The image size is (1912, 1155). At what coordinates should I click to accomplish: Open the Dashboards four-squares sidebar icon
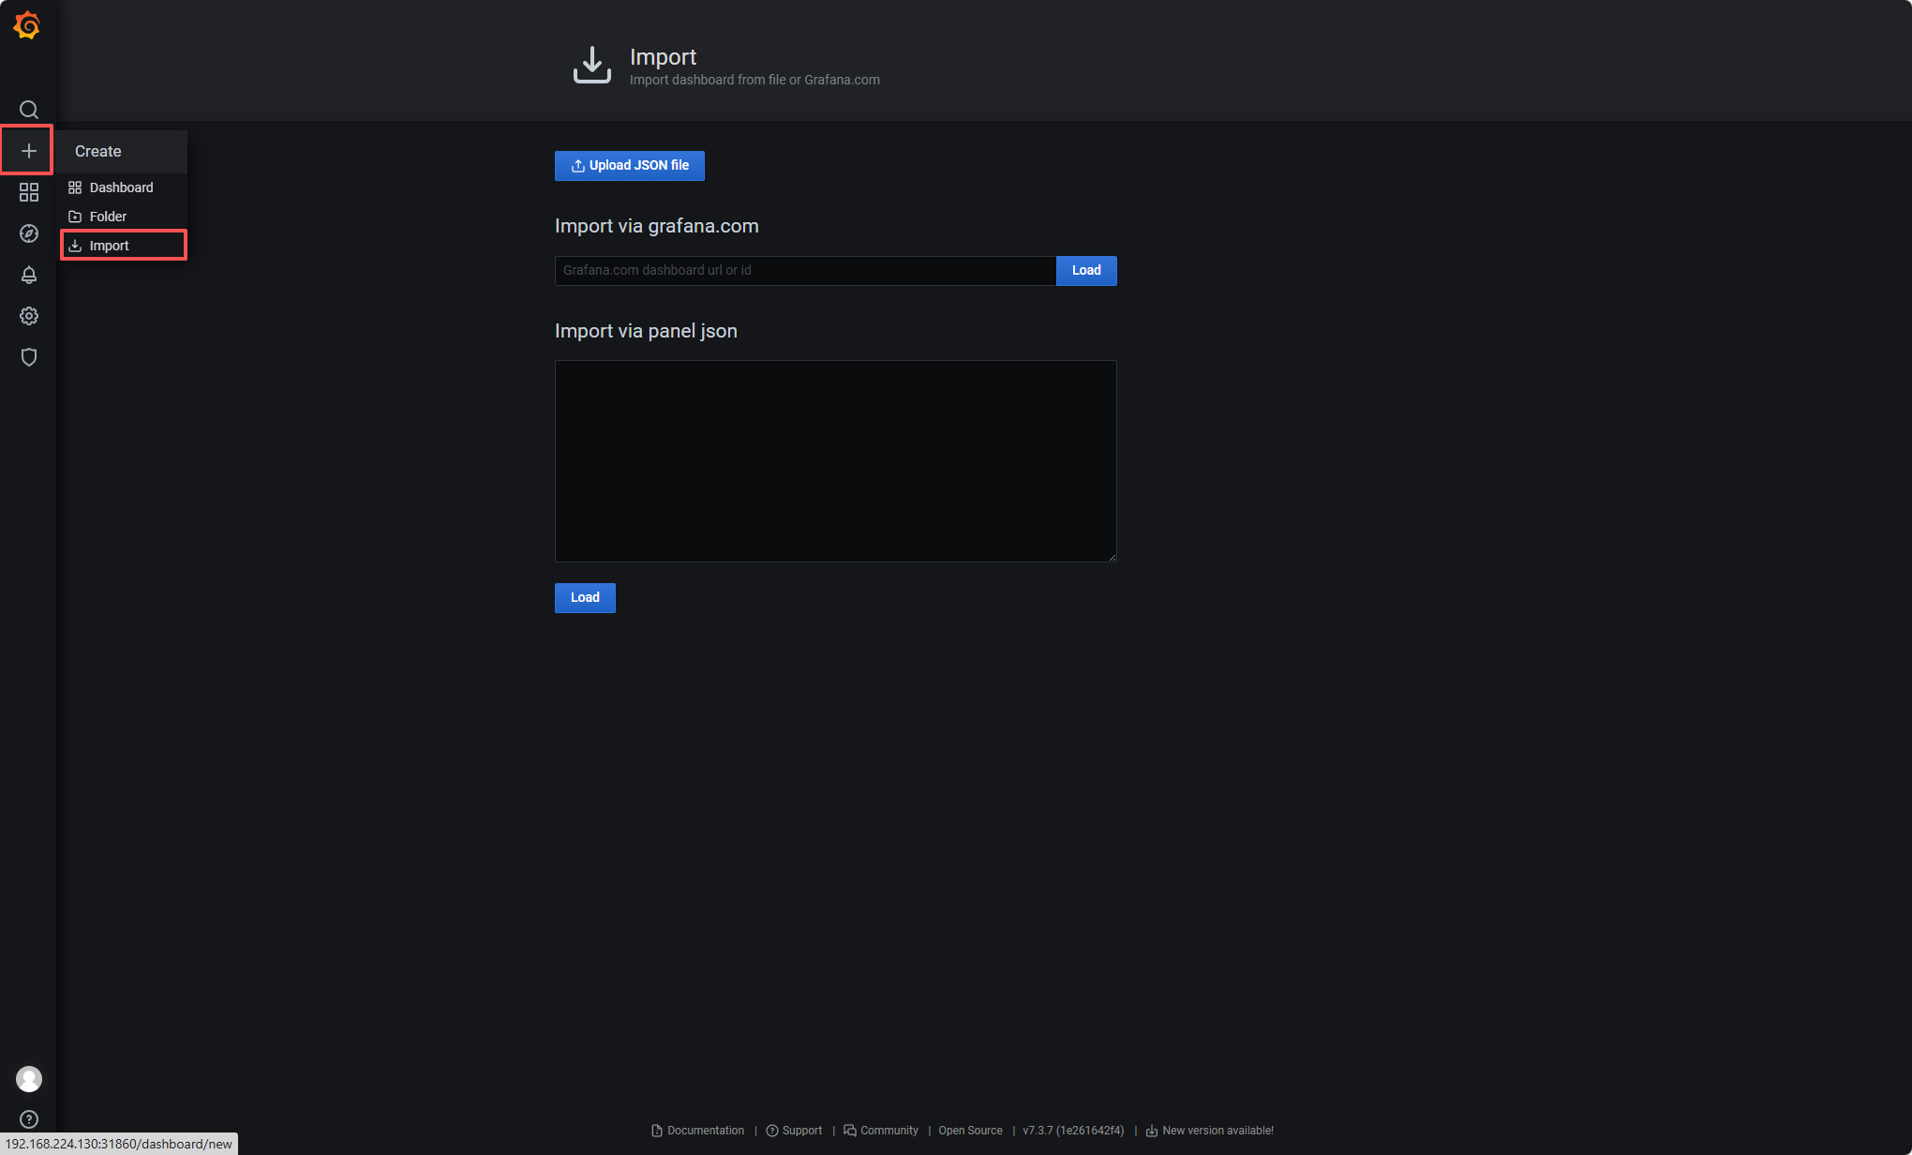pyautogui.click(x=29, y=192)
